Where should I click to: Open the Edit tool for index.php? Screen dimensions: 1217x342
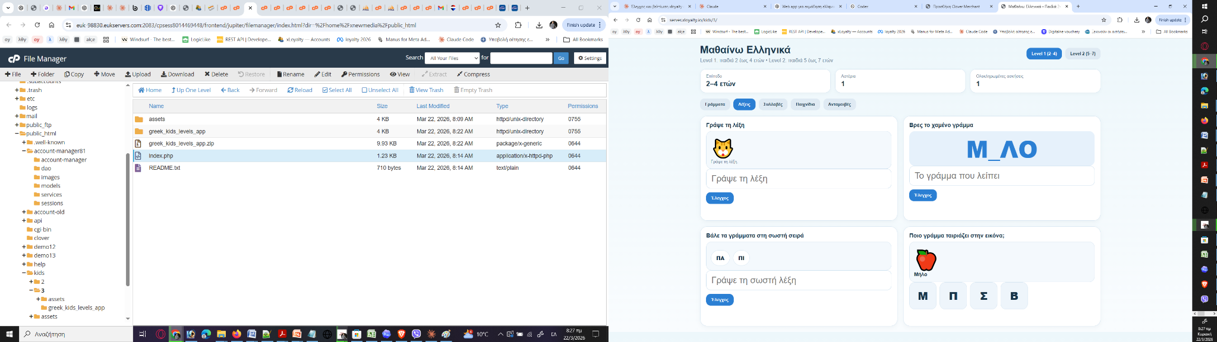coord(323,74)
